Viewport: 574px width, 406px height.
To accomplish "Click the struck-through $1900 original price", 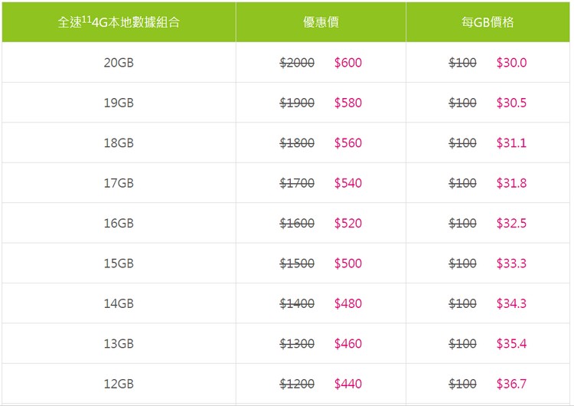I will click(x=297, y=103).
